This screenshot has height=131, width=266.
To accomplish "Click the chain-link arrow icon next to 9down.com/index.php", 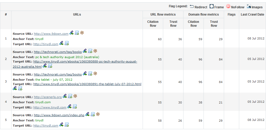I will (x=87, y=114).
